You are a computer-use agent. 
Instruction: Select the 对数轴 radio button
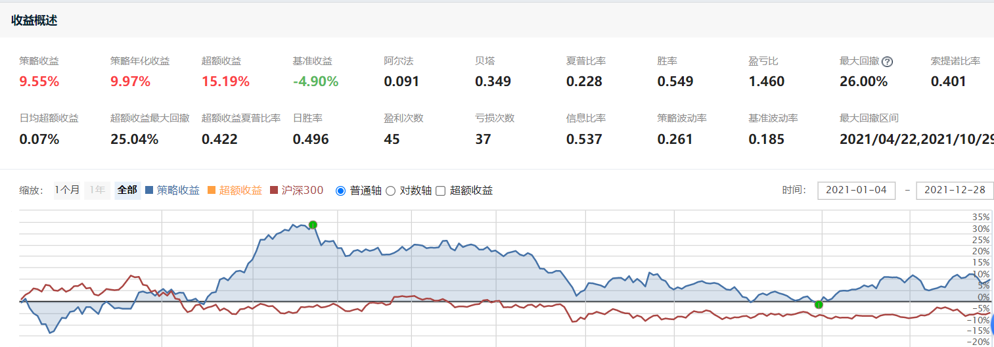tap(390, 191)
